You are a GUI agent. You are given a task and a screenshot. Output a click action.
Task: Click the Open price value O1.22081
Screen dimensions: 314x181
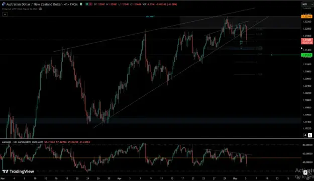tap(99, 4)
